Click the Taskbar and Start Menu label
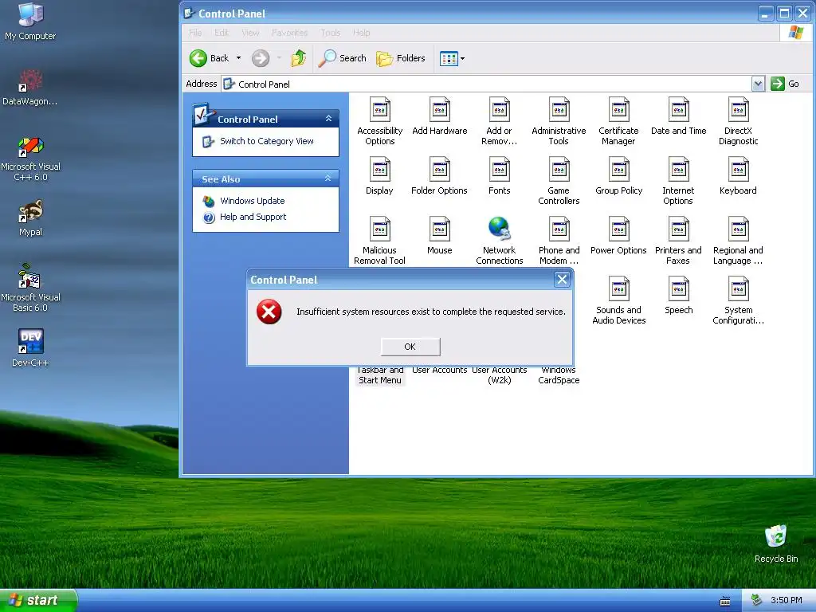The image size is (816, 612). (x=380, y=375)
